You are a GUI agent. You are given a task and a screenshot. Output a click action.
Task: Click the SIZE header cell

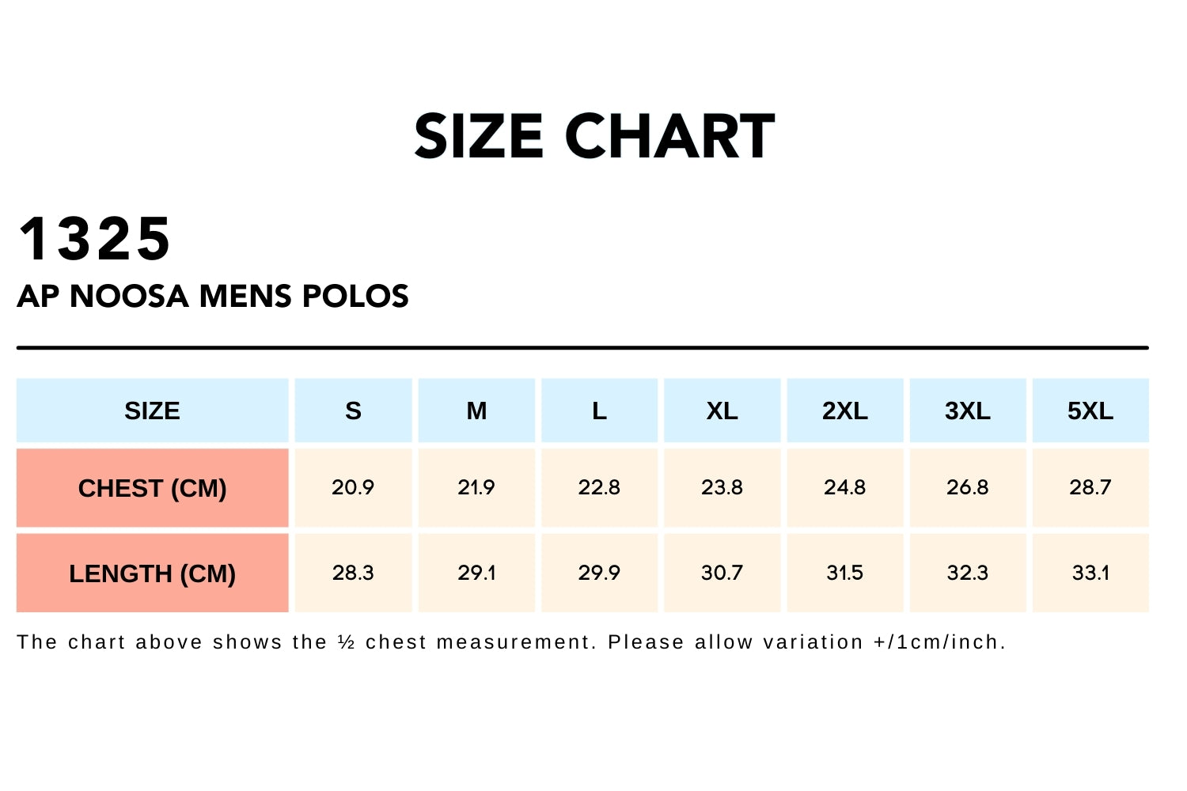pyautogui.click(x=152, y=411)
